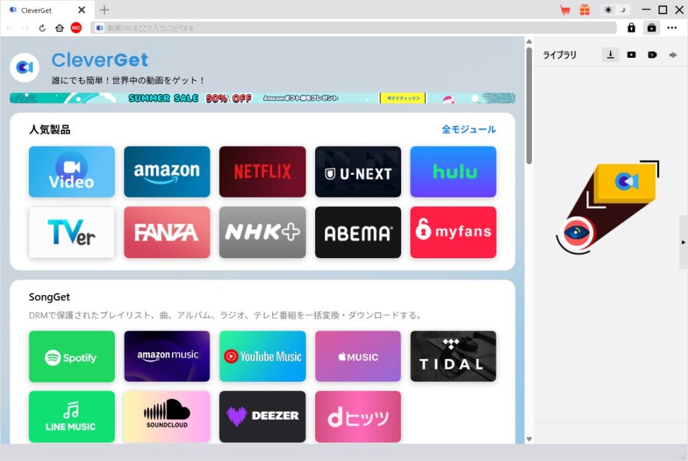The width and height of the screenshot is (688, 461).
Task: Close the CleverGet tab
Action: tap(81, 9)
